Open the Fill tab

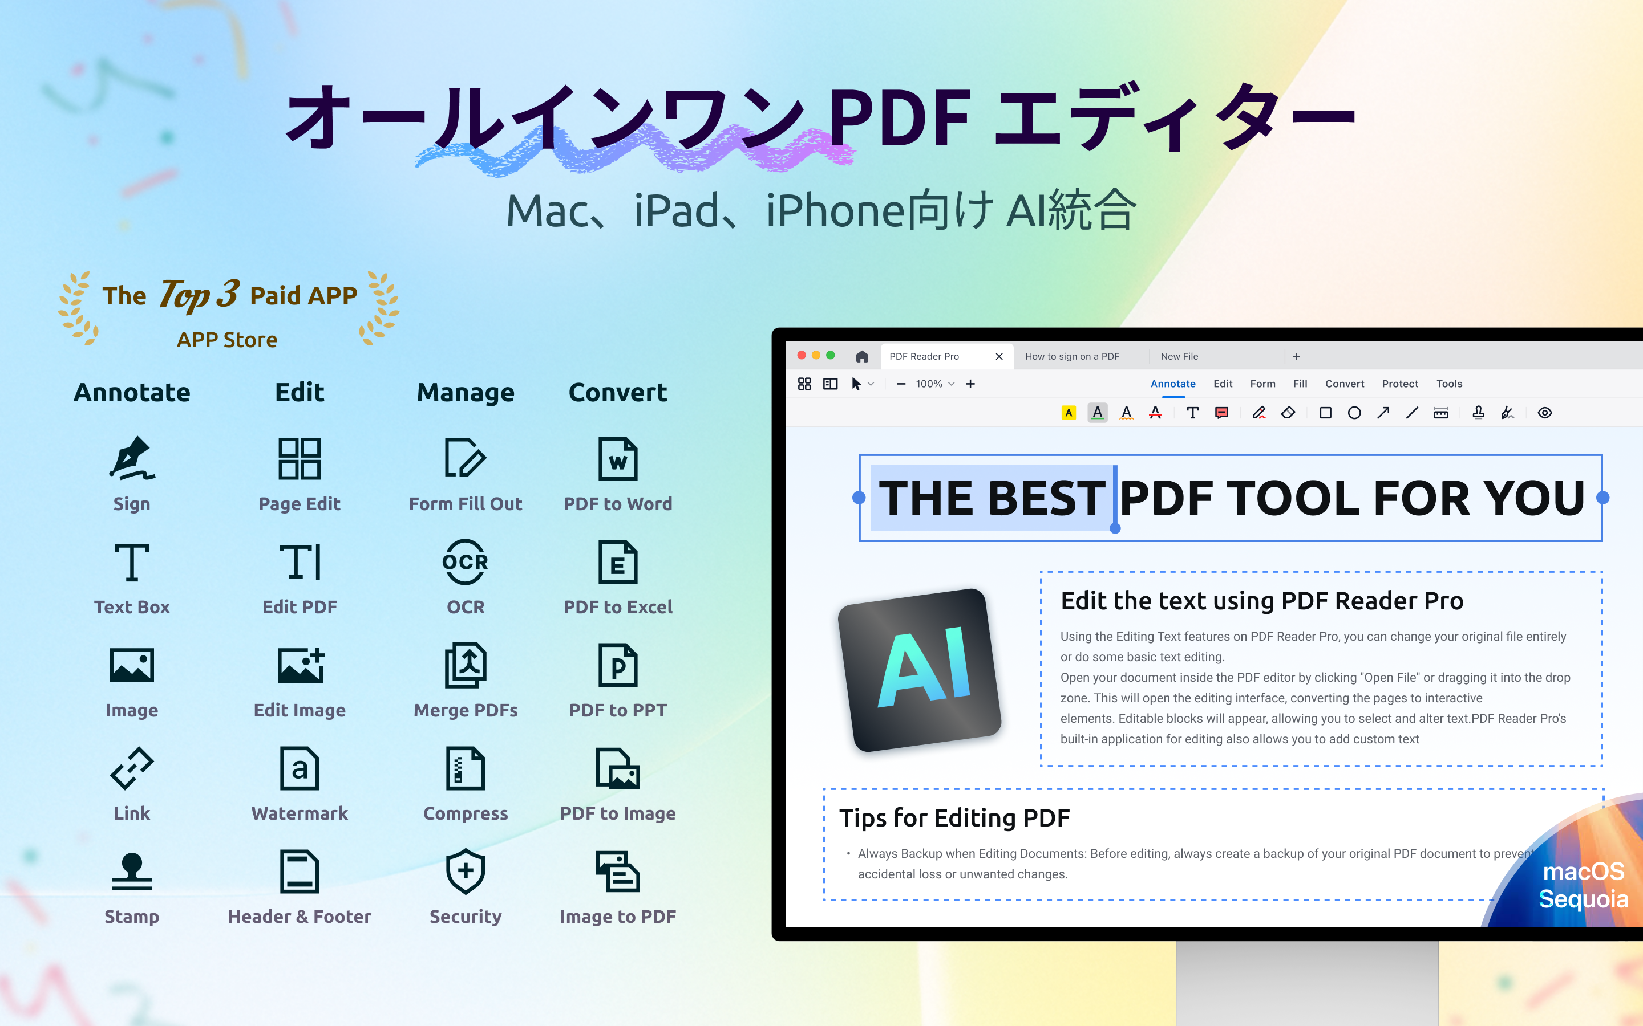tap(1300, 384)
